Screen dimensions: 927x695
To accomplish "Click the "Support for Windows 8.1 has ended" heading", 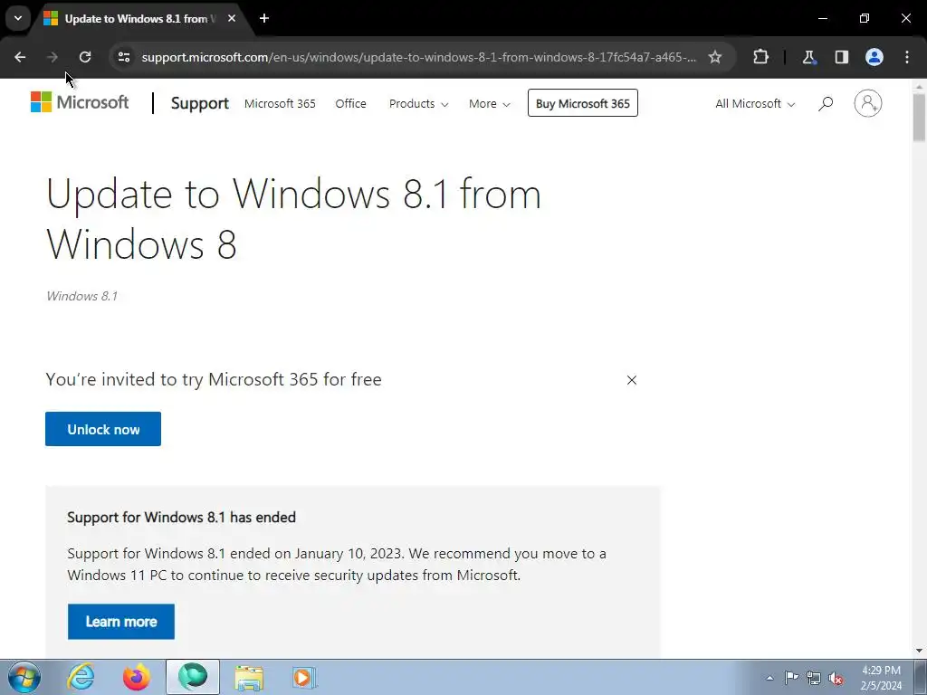I will (x=181, y=517).
